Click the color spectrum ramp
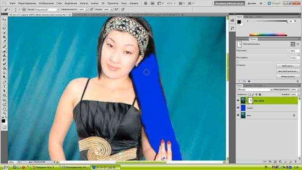The width and height of the screenshot is (302, 170). coord(268,34)
